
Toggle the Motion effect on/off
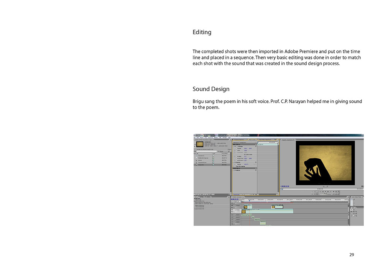pyautogui.click(x=235, y=146)
